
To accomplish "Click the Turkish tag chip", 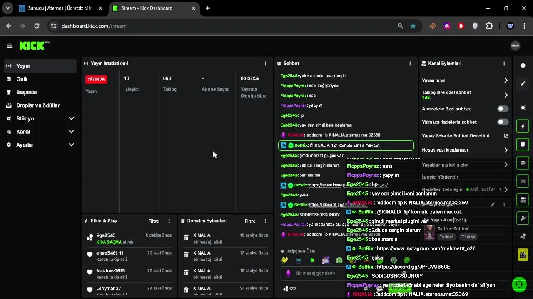I will (x=446, y=237).
